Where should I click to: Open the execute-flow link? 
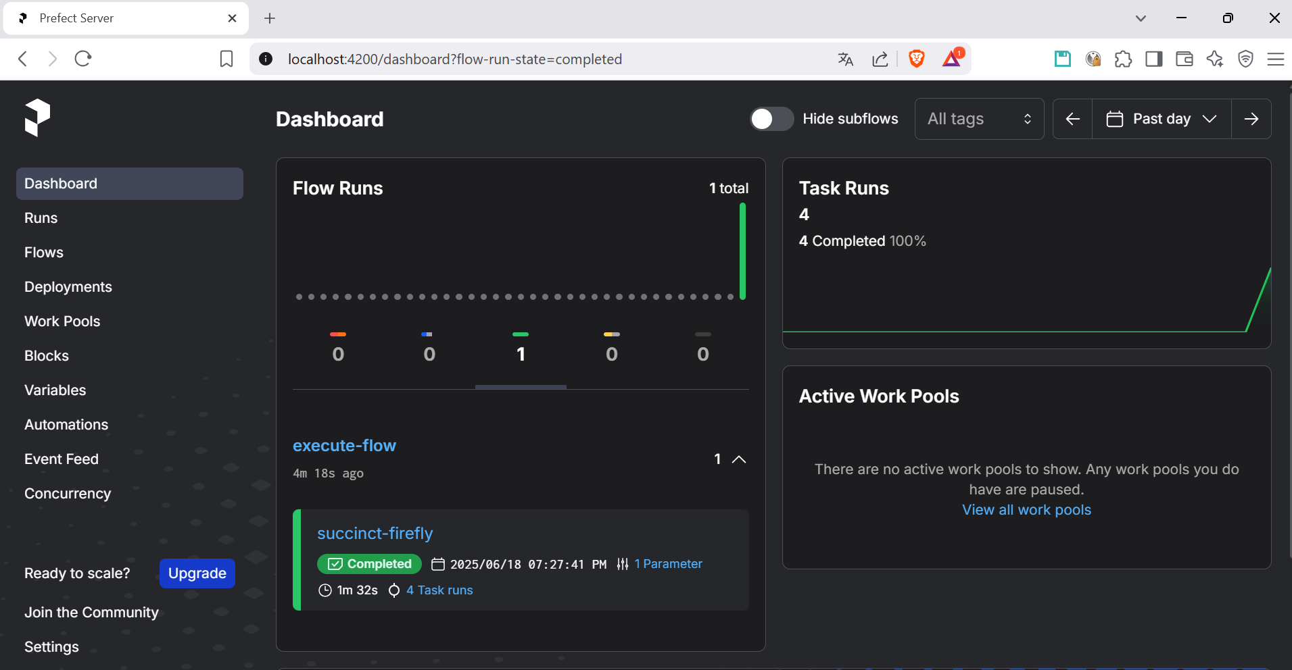[x=344, y=446]
